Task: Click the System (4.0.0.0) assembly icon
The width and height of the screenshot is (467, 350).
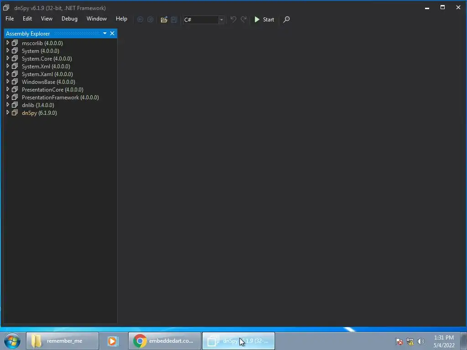Action: tap(15, 51)
